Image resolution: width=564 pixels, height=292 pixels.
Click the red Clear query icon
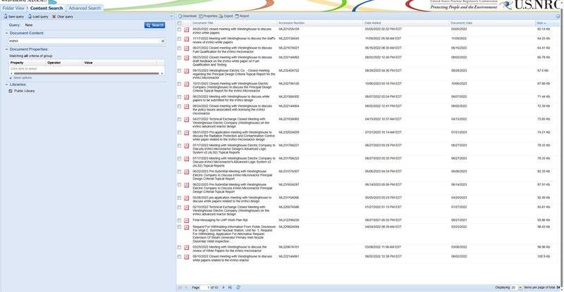[54, 16]
